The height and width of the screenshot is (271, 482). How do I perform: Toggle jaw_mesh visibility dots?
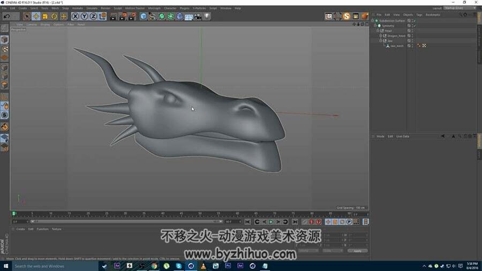(x=412, y=46)
